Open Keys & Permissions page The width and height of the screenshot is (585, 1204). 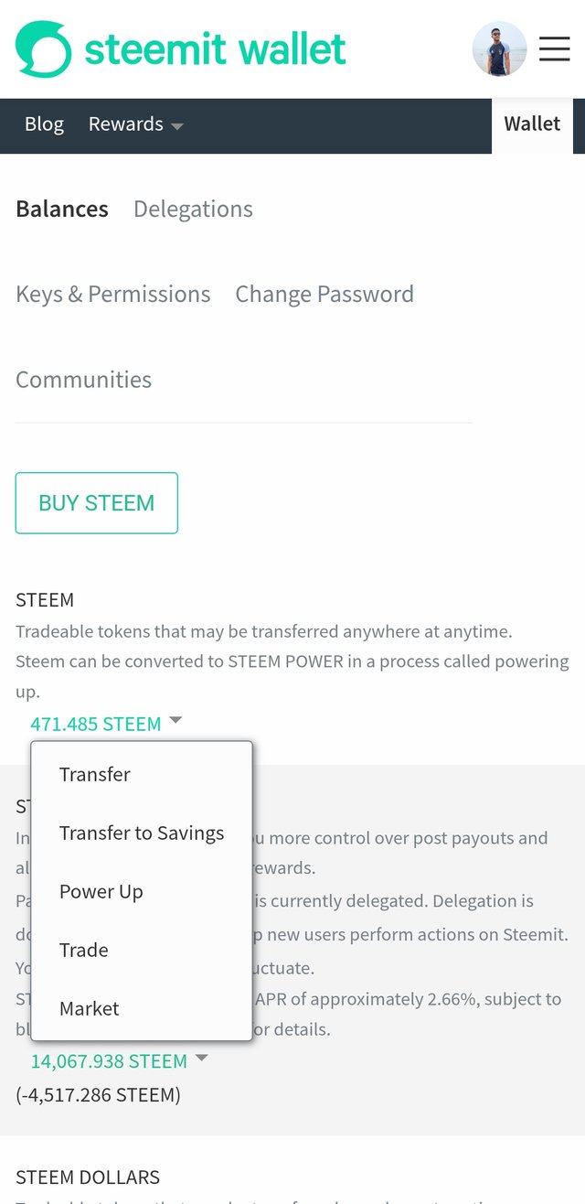[113, 294]
